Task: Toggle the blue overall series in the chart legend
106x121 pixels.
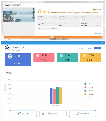Action: [x=85, y=84]
